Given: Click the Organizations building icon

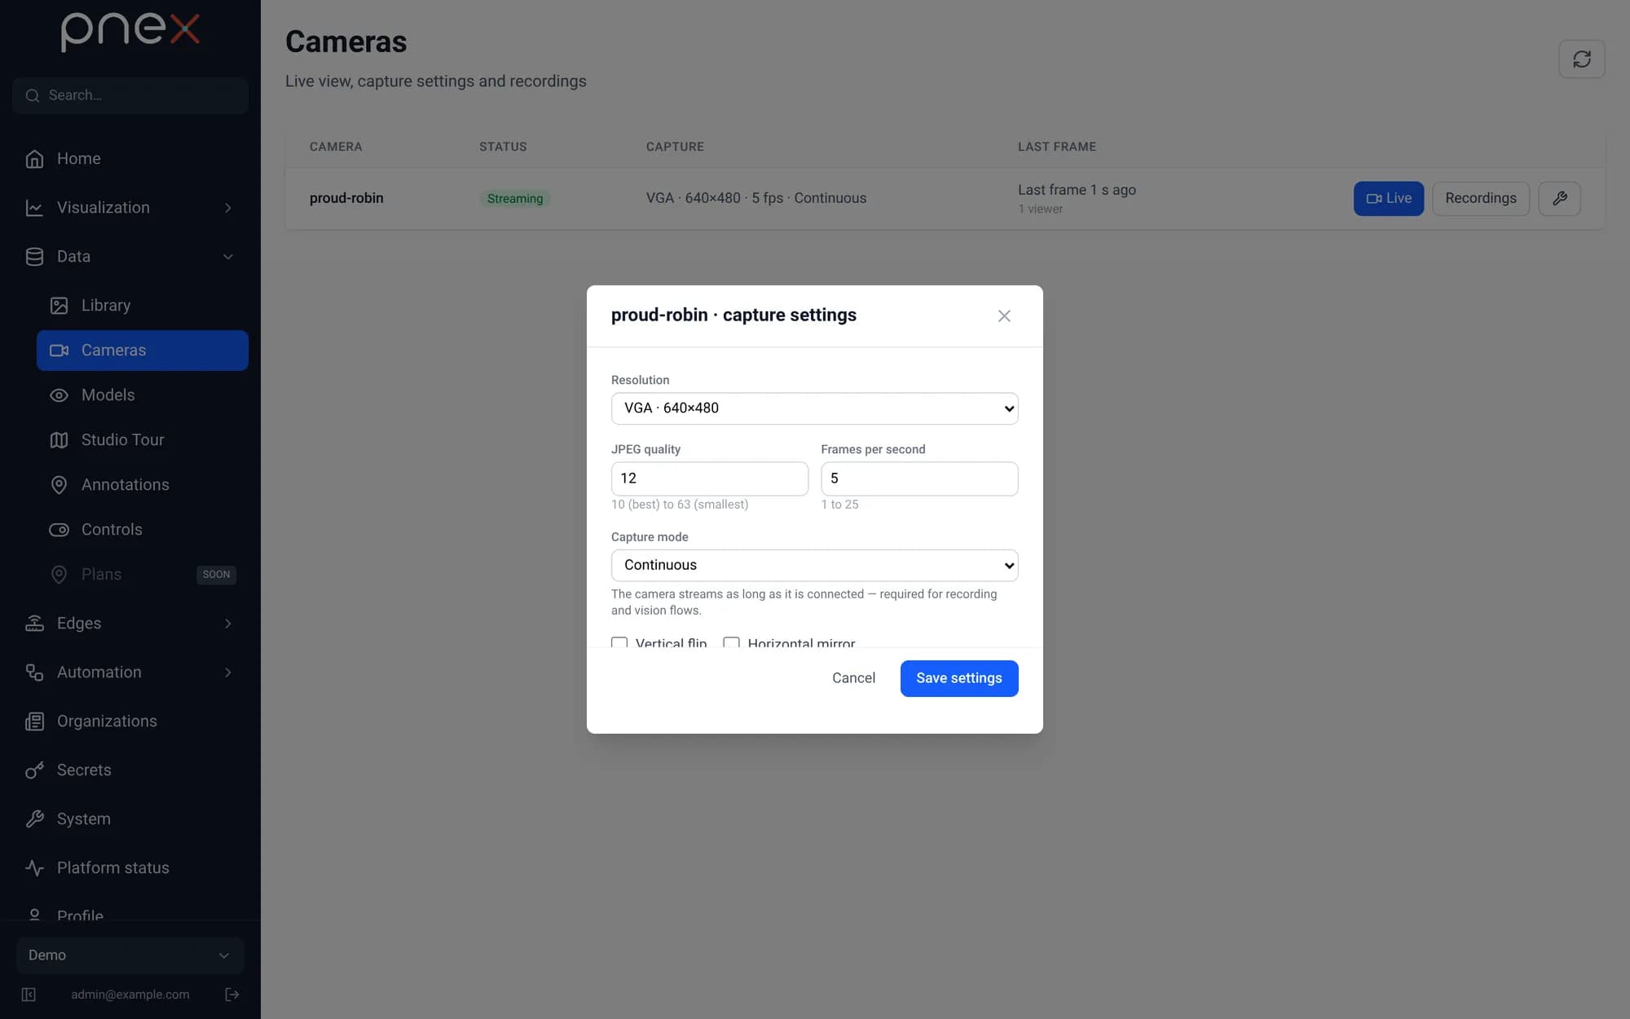Looking at the screenshot, I should (34, 721).
